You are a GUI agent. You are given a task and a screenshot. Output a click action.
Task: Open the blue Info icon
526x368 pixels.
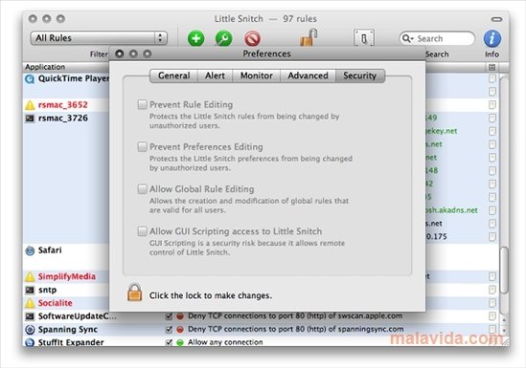coord(492,38)
